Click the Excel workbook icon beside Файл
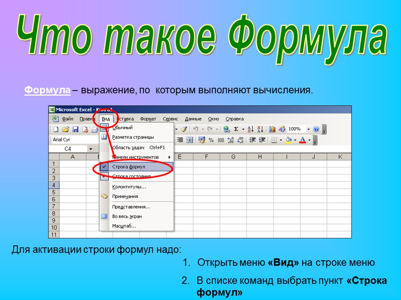 (x=55, y=119)
